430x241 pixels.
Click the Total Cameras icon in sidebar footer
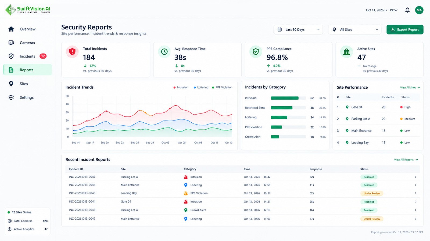coord(10,221)
